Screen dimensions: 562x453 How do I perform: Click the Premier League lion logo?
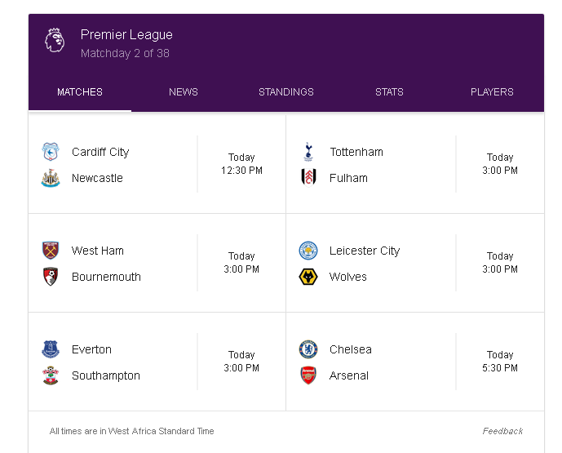click(55, 41)
